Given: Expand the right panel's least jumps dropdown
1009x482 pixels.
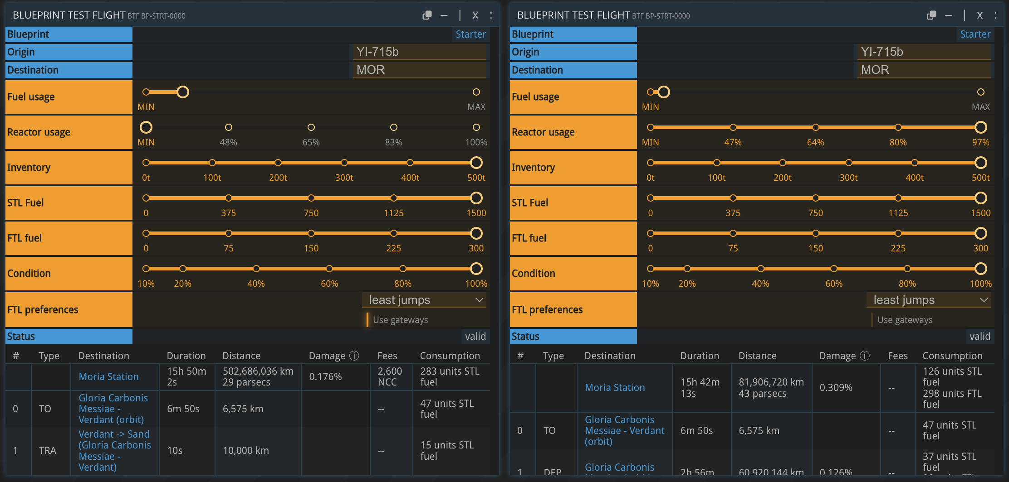Looking at the screenshot, I should pyautogui.click(x=929, y=300).
